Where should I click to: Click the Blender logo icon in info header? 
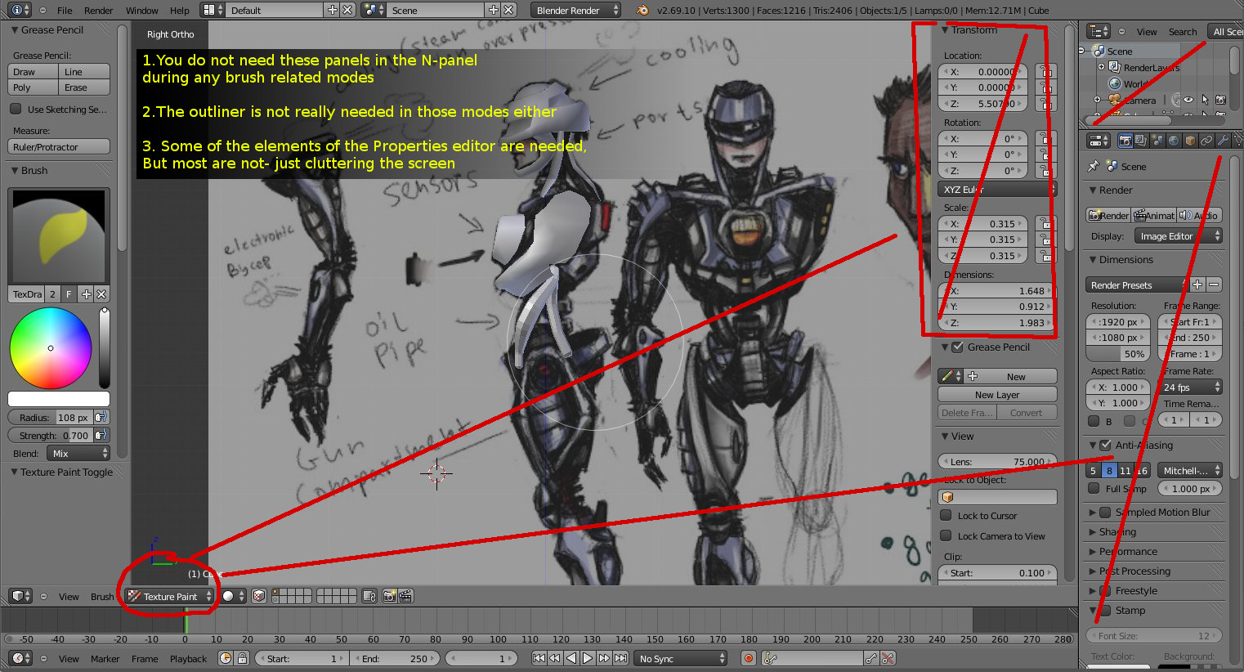642,11
